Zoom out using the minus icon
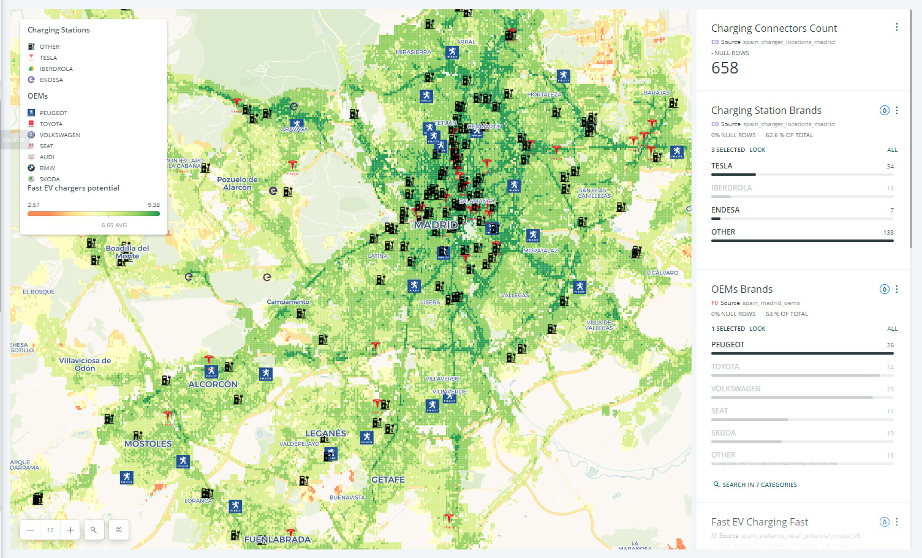922x558 pixels. [29, 530]
